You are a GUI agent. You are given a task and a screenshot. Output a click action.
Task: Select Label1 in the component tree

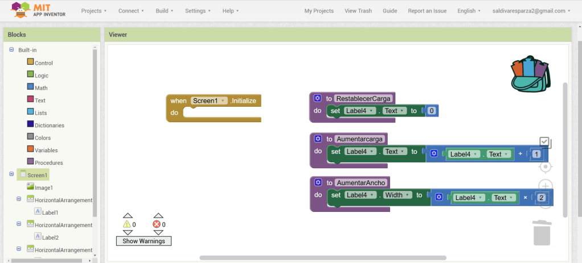pyautogui.click(x=50, y=212)
